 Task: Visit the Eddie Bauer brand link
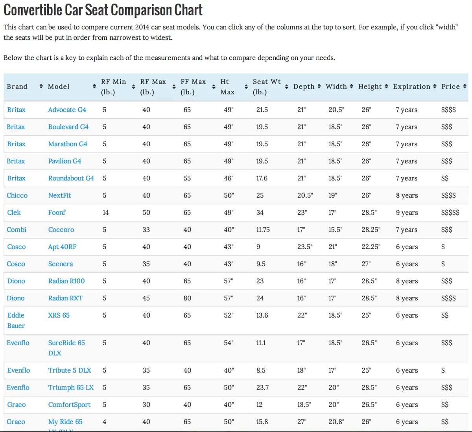pyautogui.click(x=16, y=320)
